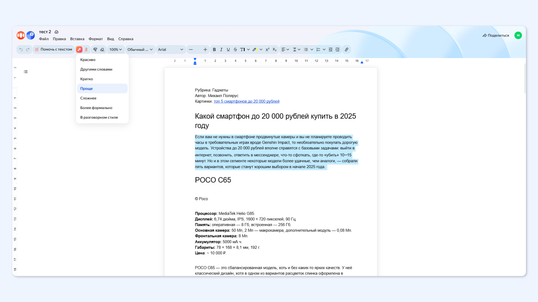Click the text case 'TI' icon
The image size is (538, 302).
[242, 49]
